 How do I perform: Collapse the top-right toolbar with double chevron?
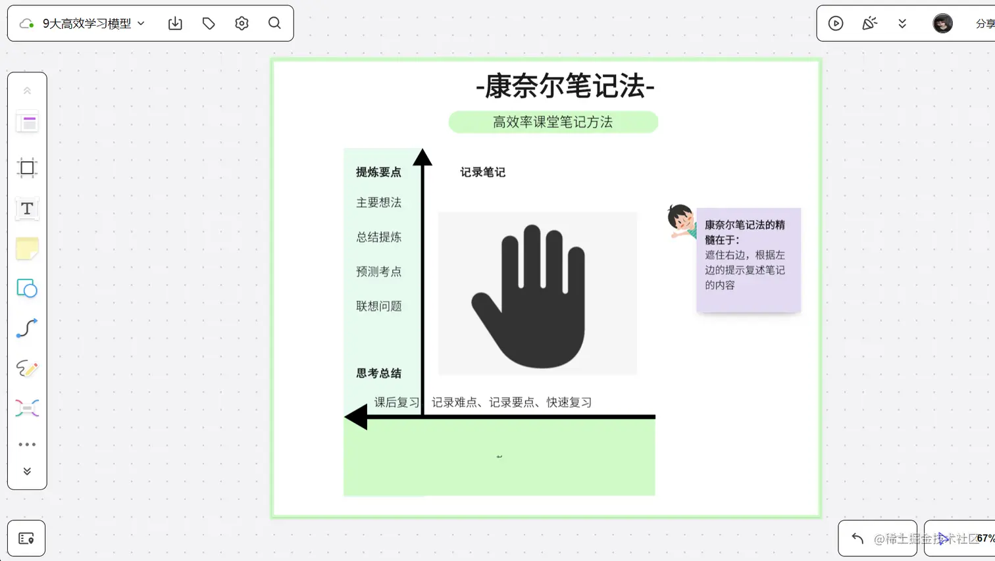[902, 23]
